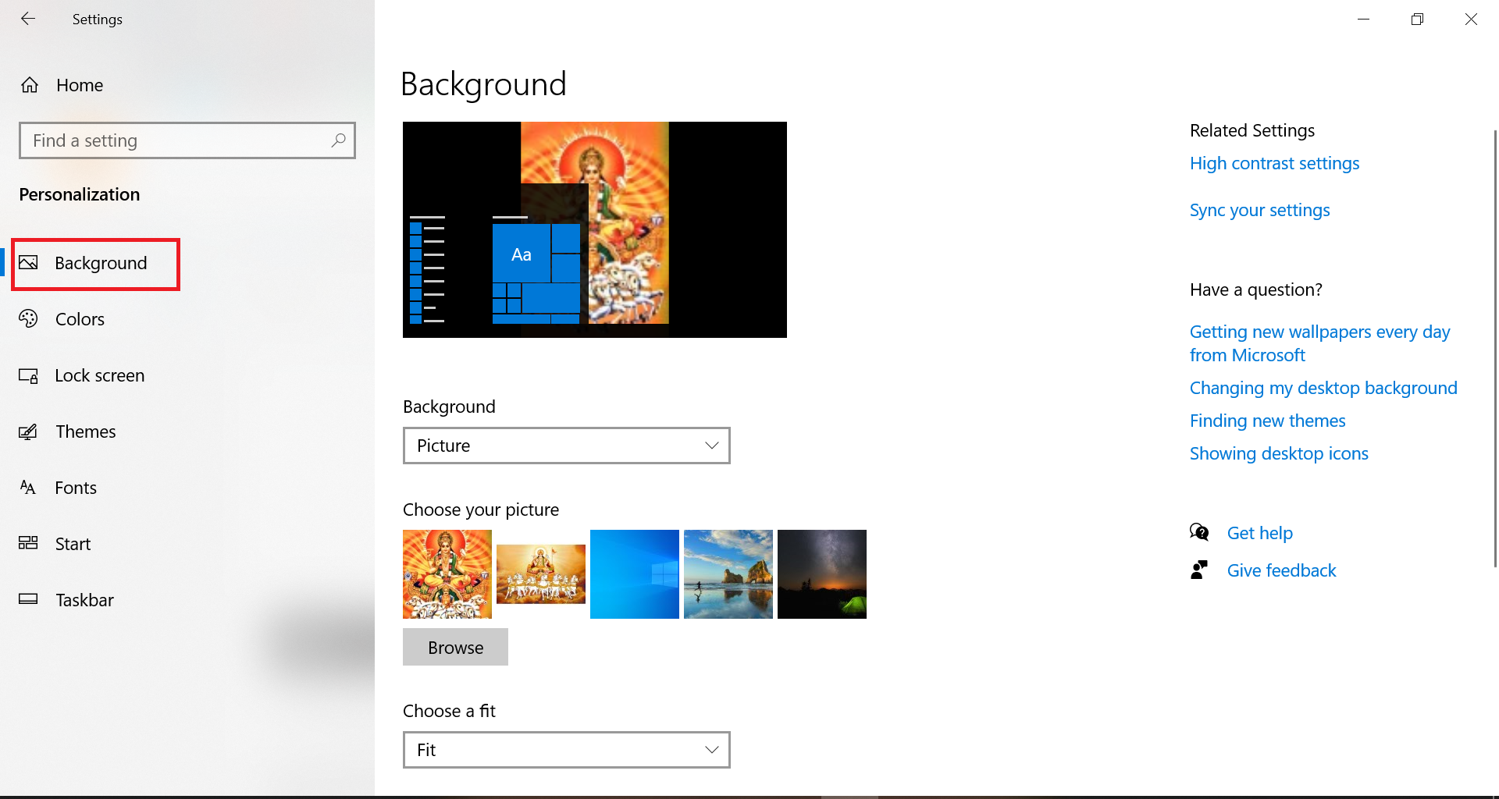Minimize the Settings window
Viewport: 1499px width, 799px height.
[x=1364, y=19]
